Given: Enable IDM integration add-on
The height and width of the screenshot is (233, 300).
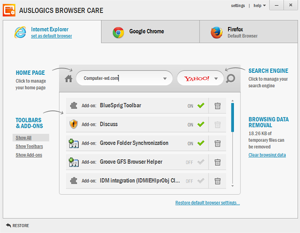Looking at the screenshot, I should (x=200, y=181).
